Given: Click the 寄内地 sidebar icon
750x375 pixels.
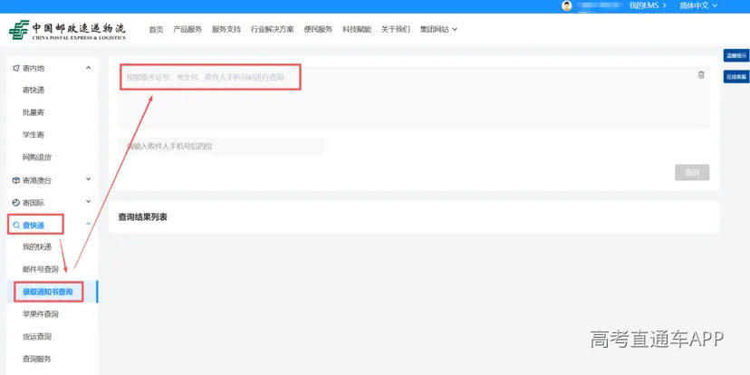Looking at the screenshot, I should 16,68.
